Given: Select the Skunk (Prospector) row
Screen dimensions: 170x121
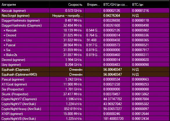Looking at the screenshot, I should tap(85, 94).
